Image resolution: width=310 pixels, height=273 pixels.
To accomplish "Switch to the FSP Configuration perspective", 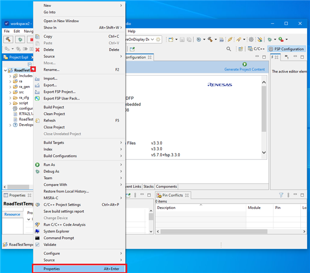I will pos(286,49).
